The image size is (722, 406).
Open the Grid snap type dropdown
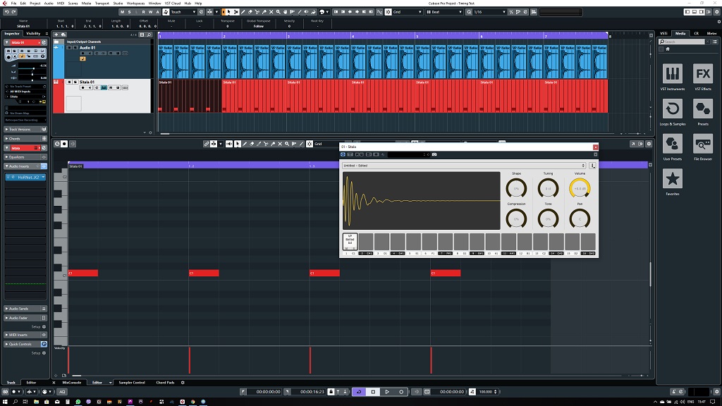pos(407,12)
